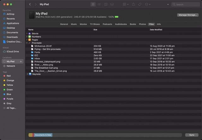Image resolution: width=202 pixels, height=140 pixels.
Task: Switch to the General tab
Action: pyautogui.click(x=64, y=24)
